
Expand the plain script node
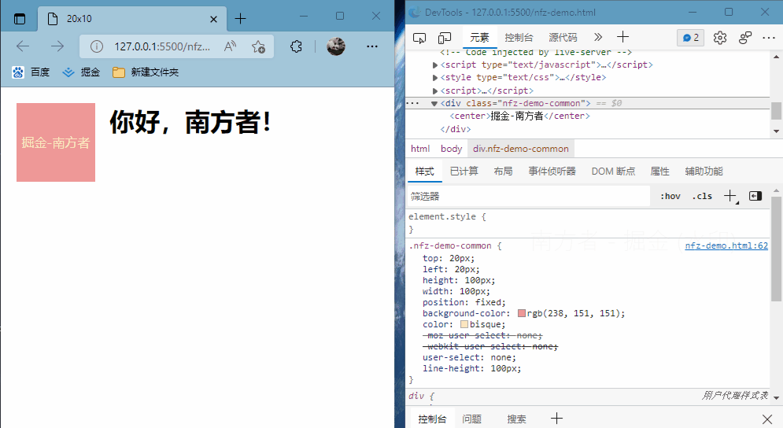click(435, 91)
